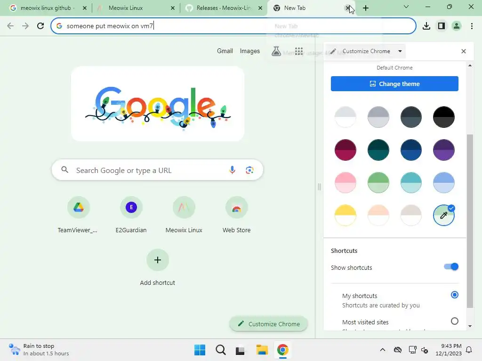
Task: Open Task View in taskbar
Action: point(240,350)
